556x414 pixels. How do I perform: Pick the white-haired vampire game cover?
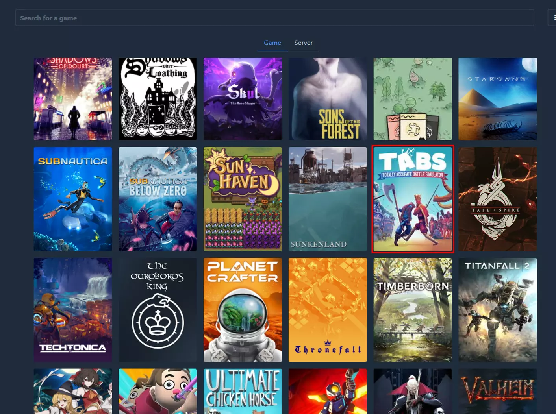pyautogui.click(x=413, y=391)
